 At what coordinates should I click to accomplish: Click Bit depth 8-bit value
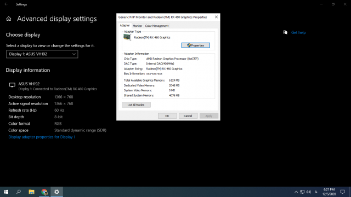pyautogui.click(x=59, y=117)
